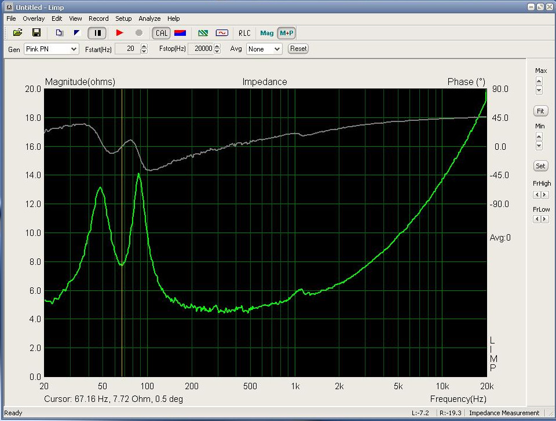Click the cursor readout '67.16 Hz, 7.72 Ohm'

click(113, 399)
